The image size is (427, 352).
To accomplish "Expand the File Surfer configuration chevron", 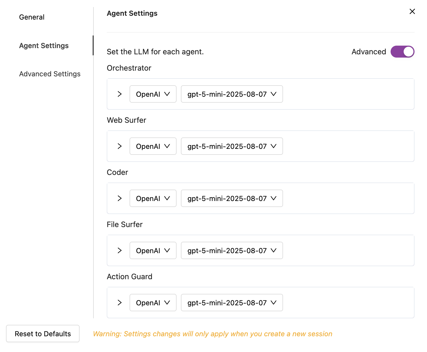I will click(120, 250).
